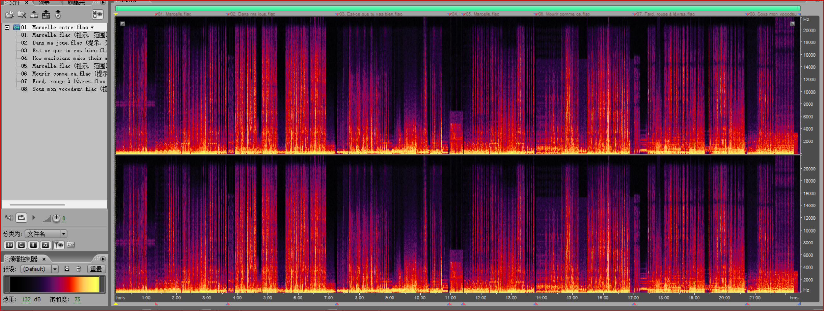Open the 分类为 sort-by dropdown
Viewport: 824px width, 311px height.
pyautogui.click(x=46, y=234)
